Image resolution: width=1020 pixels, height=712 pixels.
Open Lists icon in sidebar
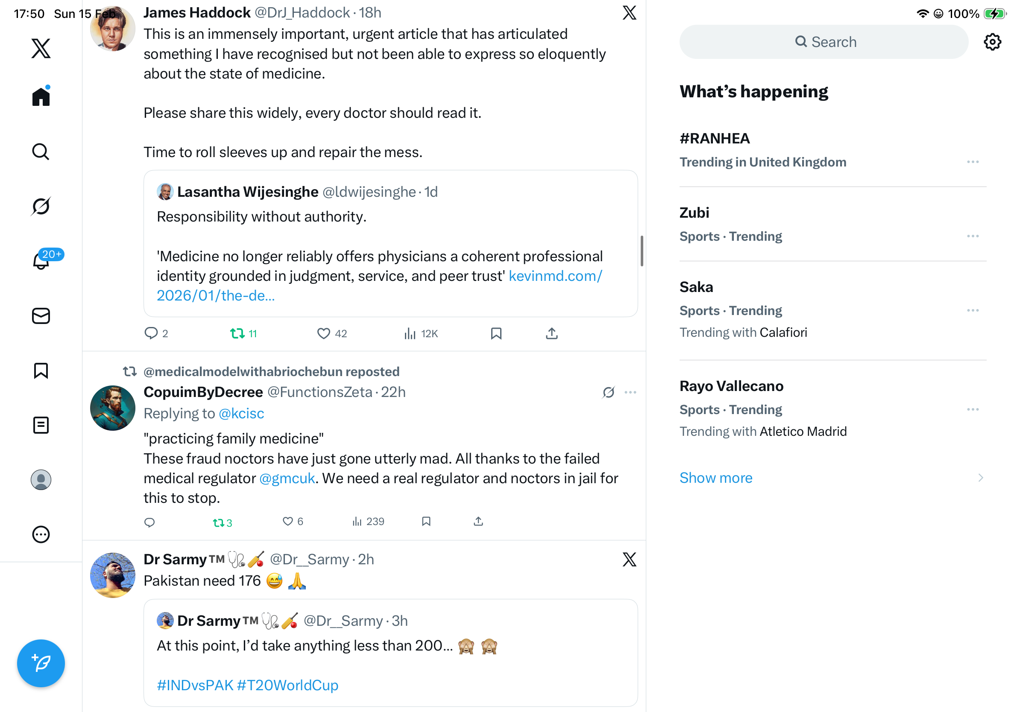pos(41,425)
